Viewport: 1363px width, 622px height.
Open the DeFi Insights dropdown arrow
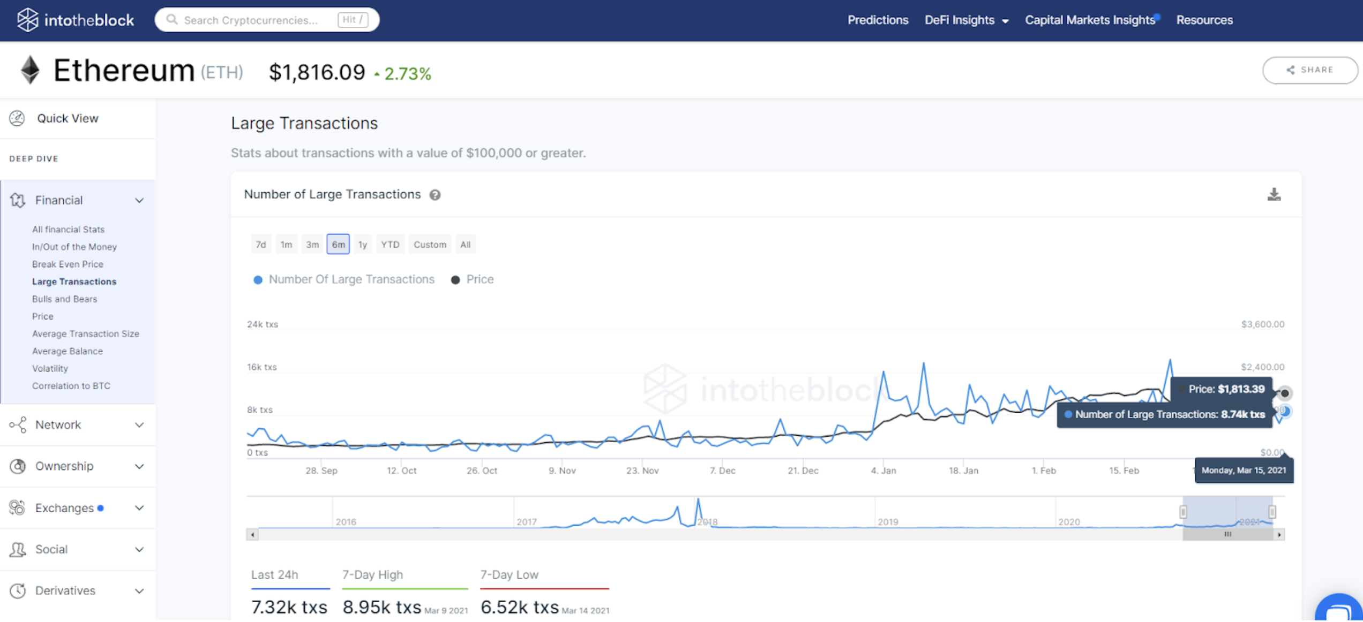coord(1005,21)
